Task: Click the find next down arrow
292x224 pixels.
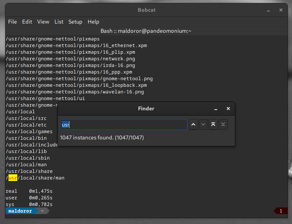Action: point(203,125)
